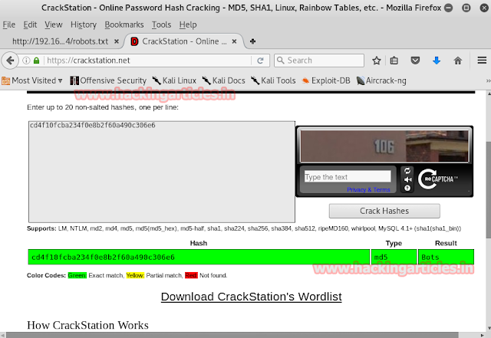Click the CAPTCHA image showing 106

coord(384,146)
